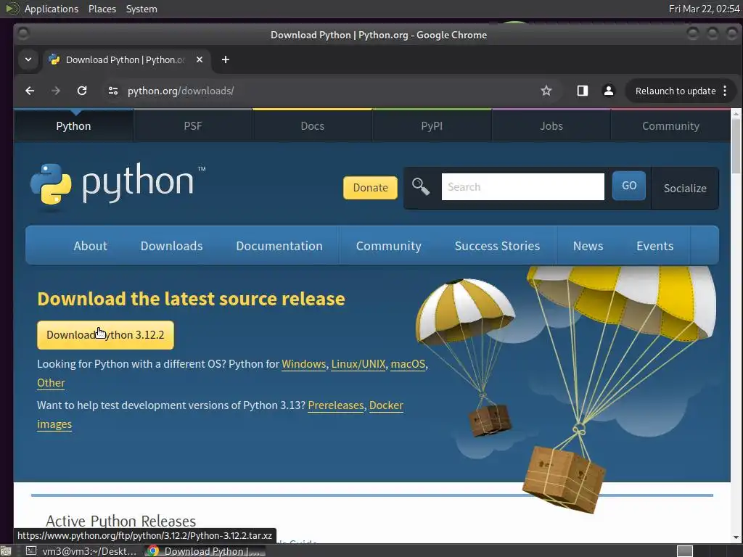Open the Documentation navigation menu
The image size is (743, 557).
(279, 246)
